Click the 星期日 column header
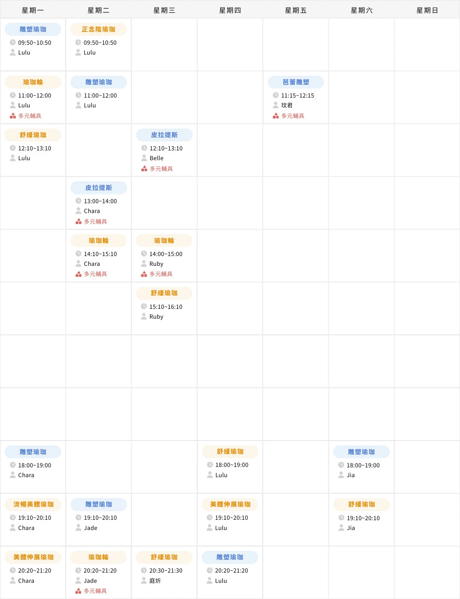This screenshot has width=460, height=599. [x=427, y=9]
